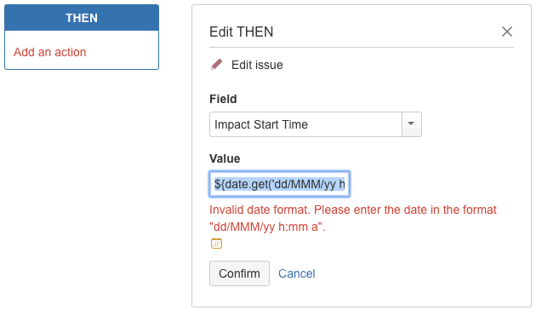Click the pencil Edit issue icon
Screen dimensions: 542x316
pos(217,65)
